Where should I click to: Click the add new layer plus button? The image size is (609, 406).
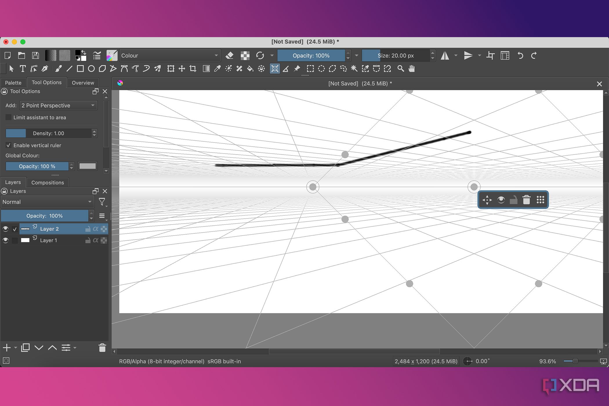(x=7, y=347)
